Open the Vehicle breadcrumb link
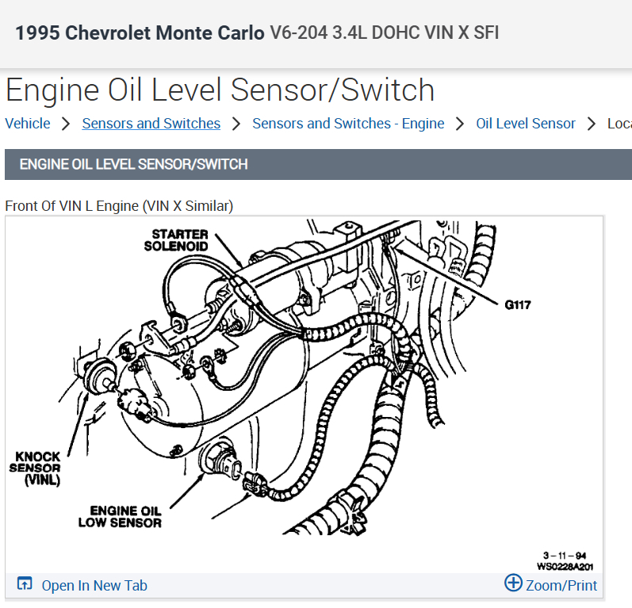 coord(28,124)
